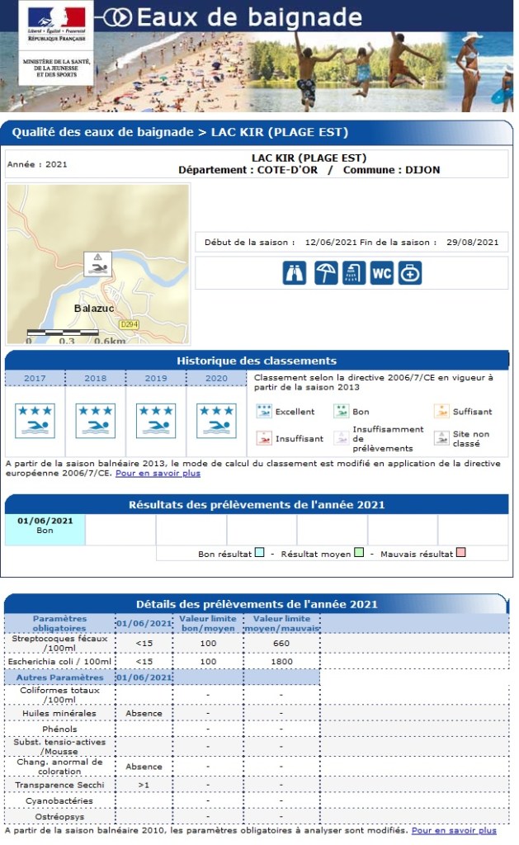Click the binoculars surveillance icon
Image resolution: width=519 pixels, height=845 pixels.
pos(295,273)
